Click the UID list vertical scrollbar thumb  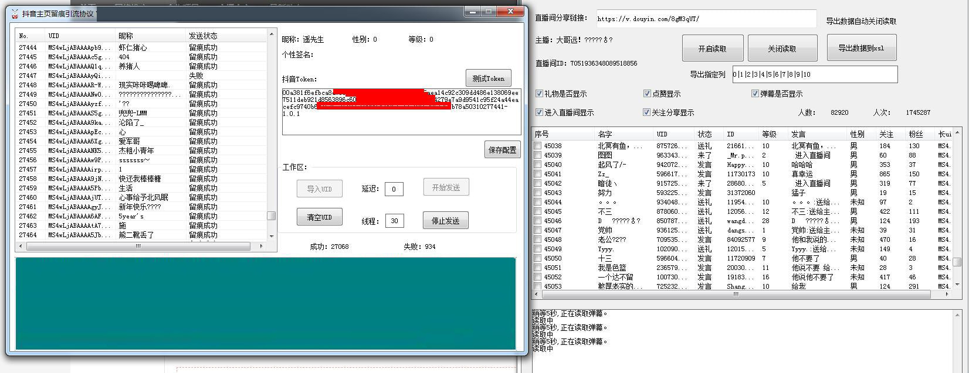point(271,215)
